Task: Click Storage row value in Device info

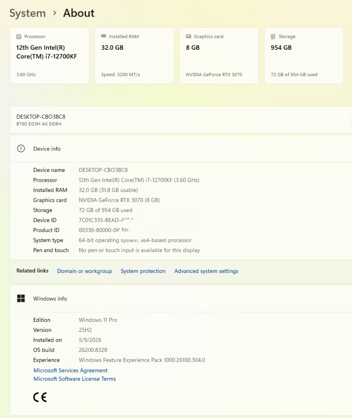Action: pos(106,210)
